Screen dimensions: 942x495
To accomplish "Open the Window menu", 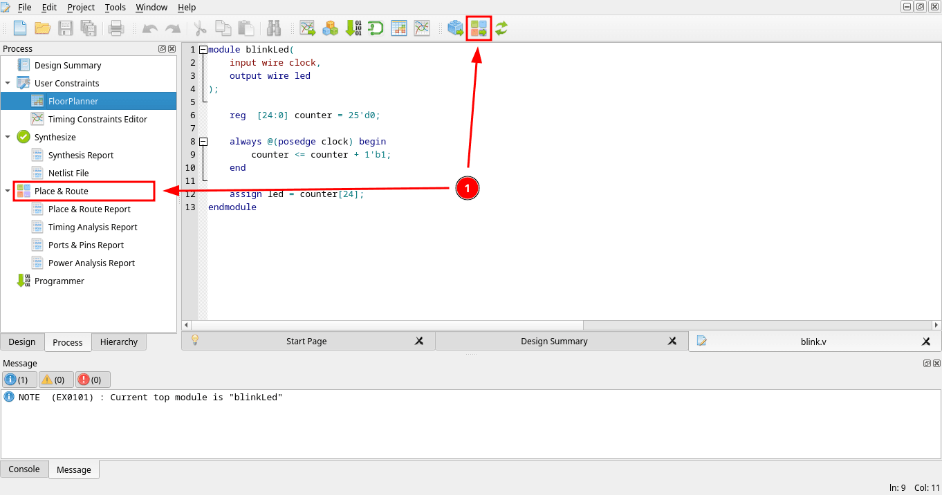I will tap(151, 8).
